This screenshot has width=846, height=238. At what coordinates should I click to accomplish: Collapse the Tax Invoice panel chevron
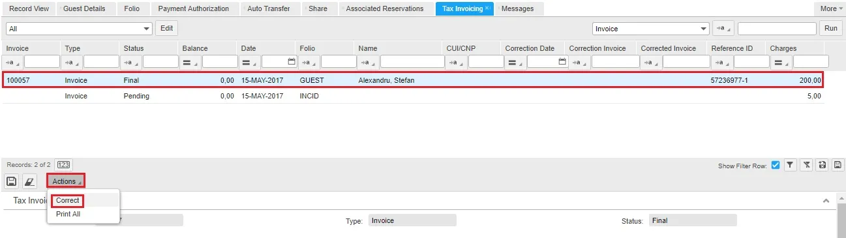pos(825,201)
